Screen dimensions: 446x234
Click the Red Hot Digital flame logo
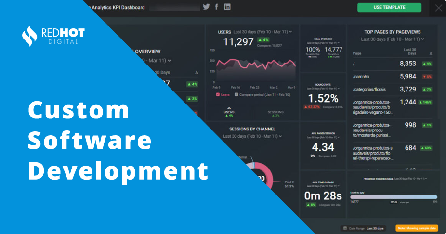(29, 35)
